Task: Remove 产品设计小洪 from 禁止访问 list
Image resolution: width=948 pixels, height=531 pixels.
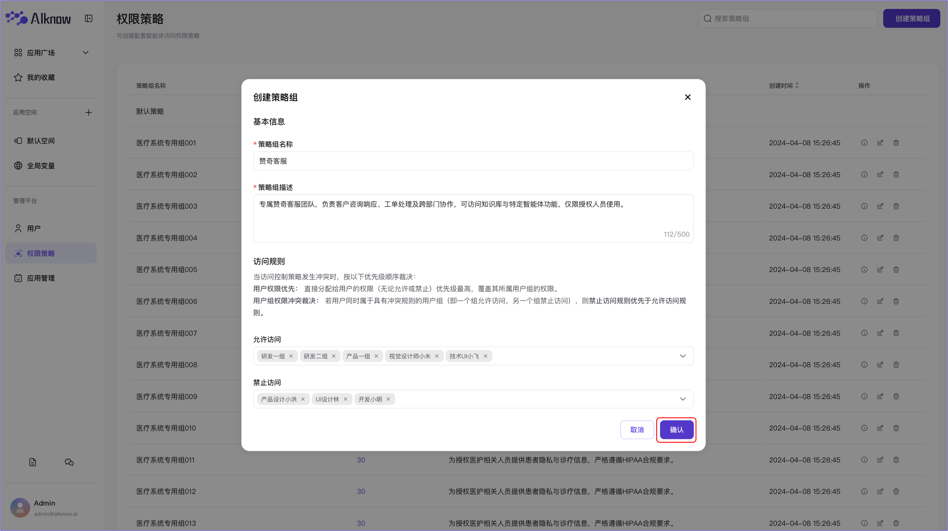Action: pyautogui.click(x=303, y=399)
